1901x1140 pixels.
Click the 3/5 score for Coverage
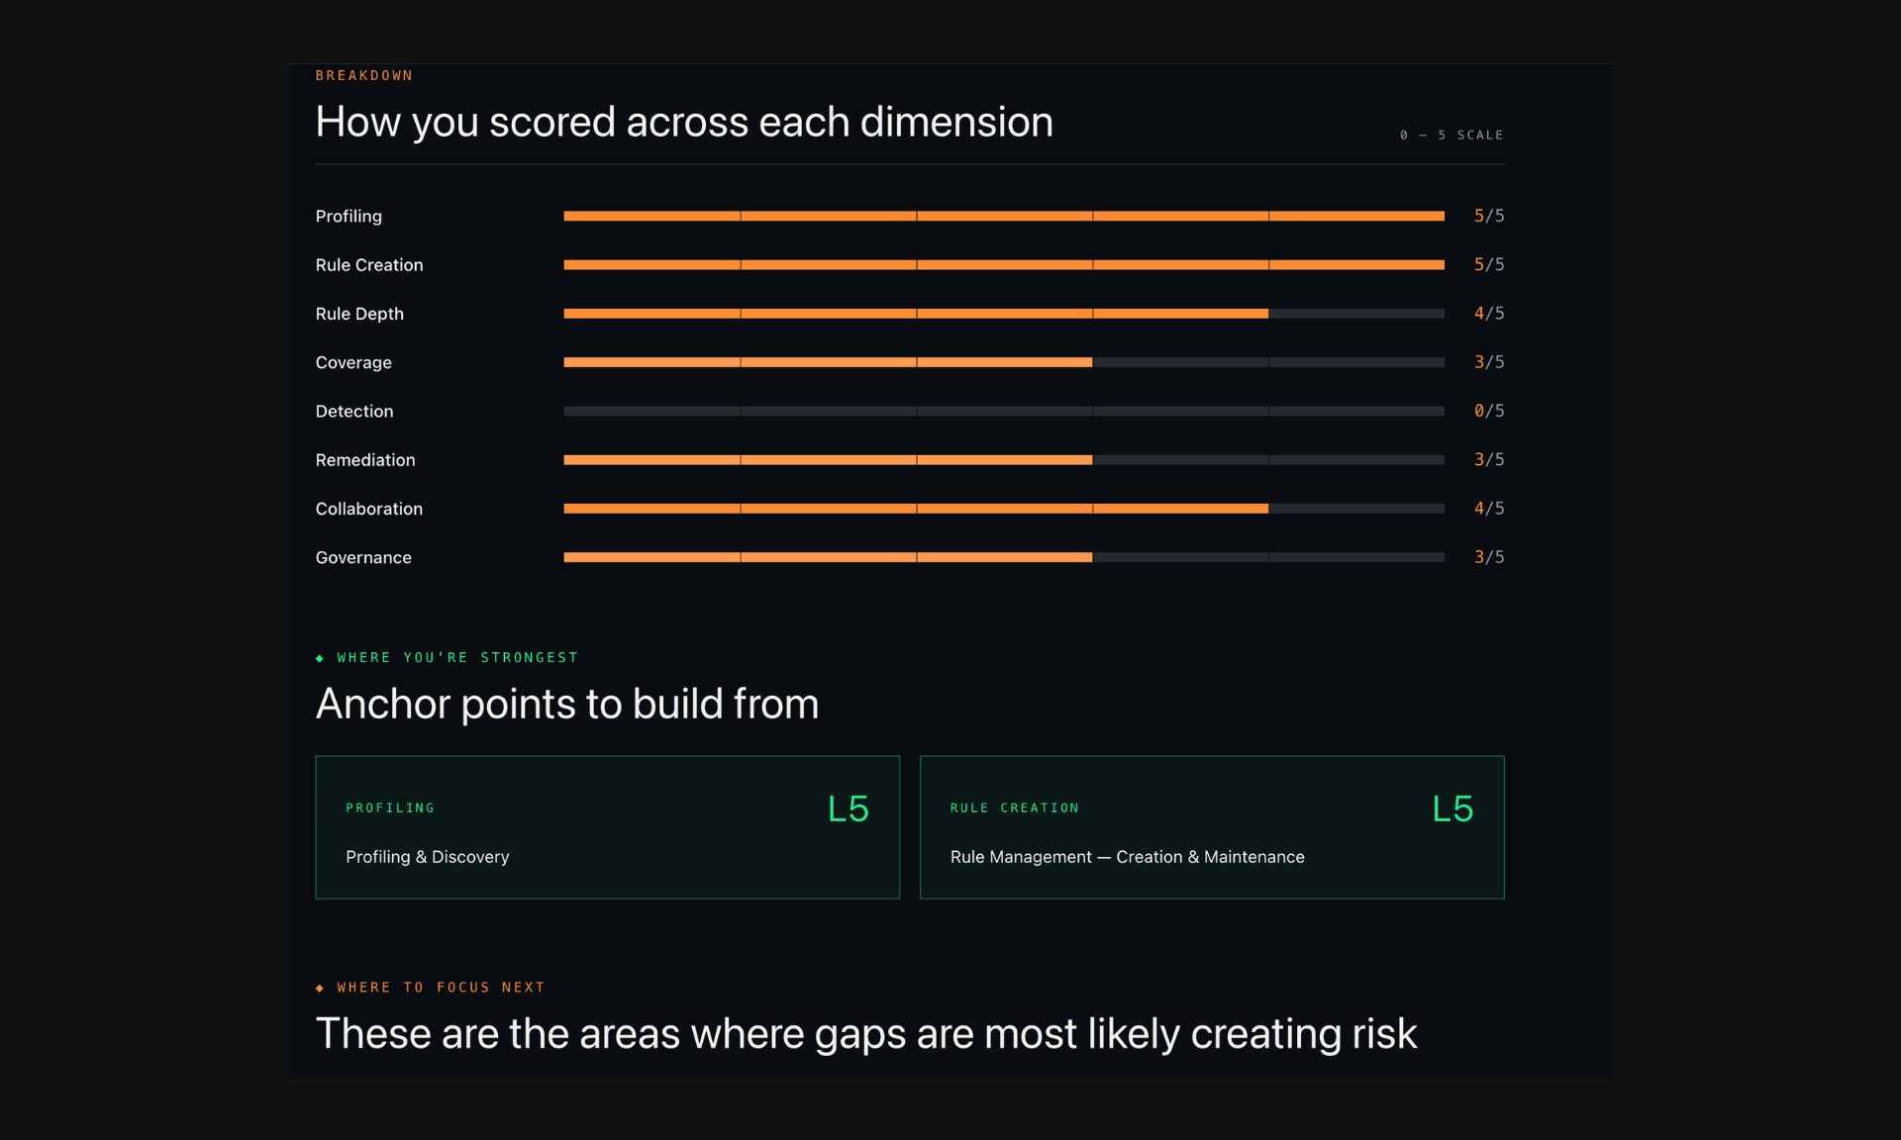pyautogui.click(x=1489, y=362)
